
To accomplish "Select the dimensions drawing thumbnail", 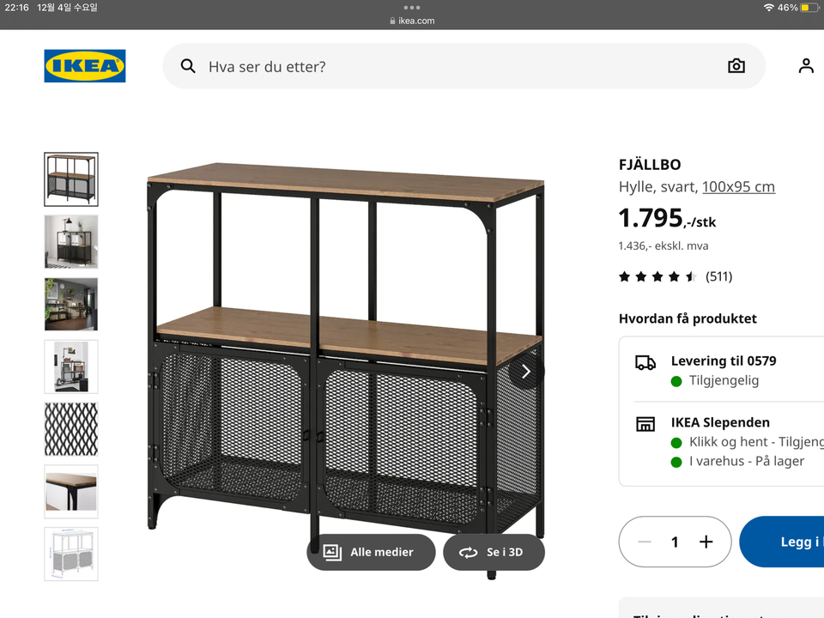I will pos(71,554).
